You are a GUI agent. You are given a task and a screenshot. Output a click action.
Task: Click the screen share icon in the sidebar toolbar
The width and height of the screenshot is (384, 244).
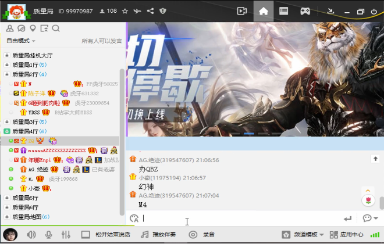pyautogui.click(x=44, y=28)
